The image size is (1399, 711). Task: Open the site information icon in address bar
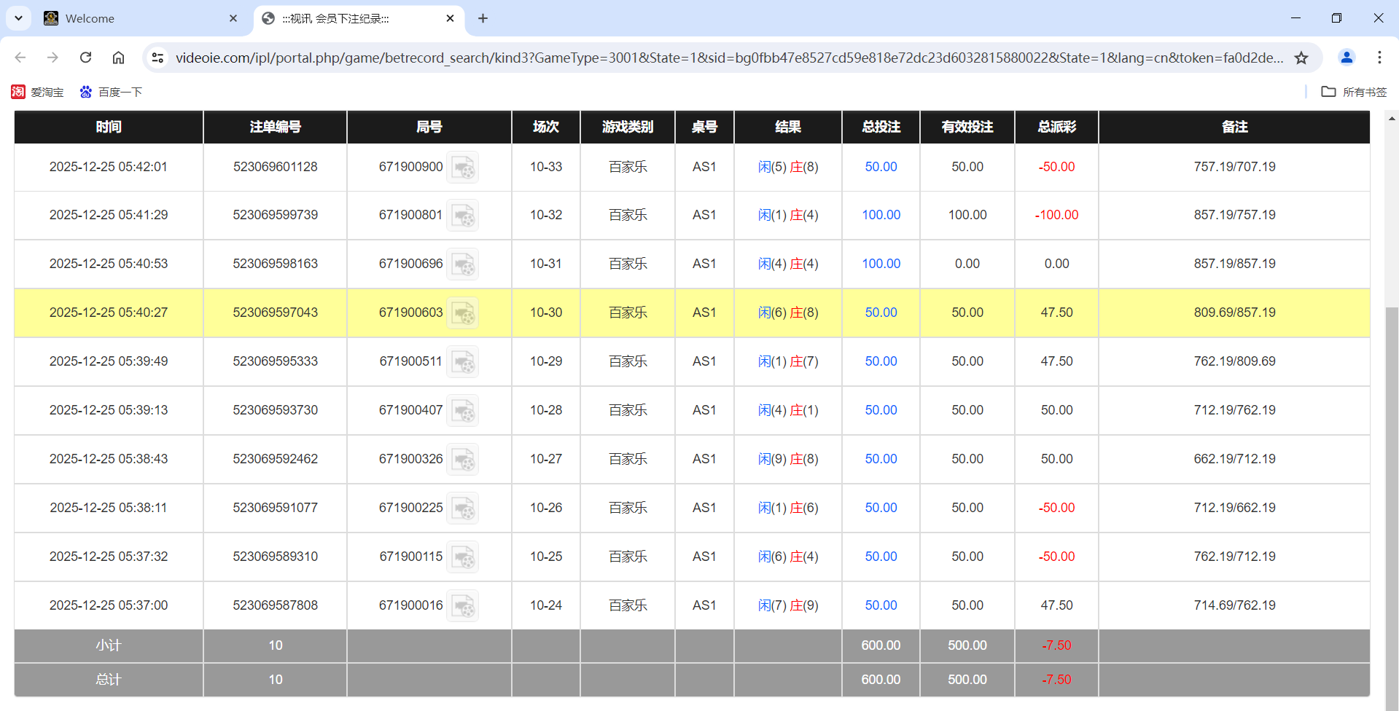pyautogui.click(x=157, y=58)
